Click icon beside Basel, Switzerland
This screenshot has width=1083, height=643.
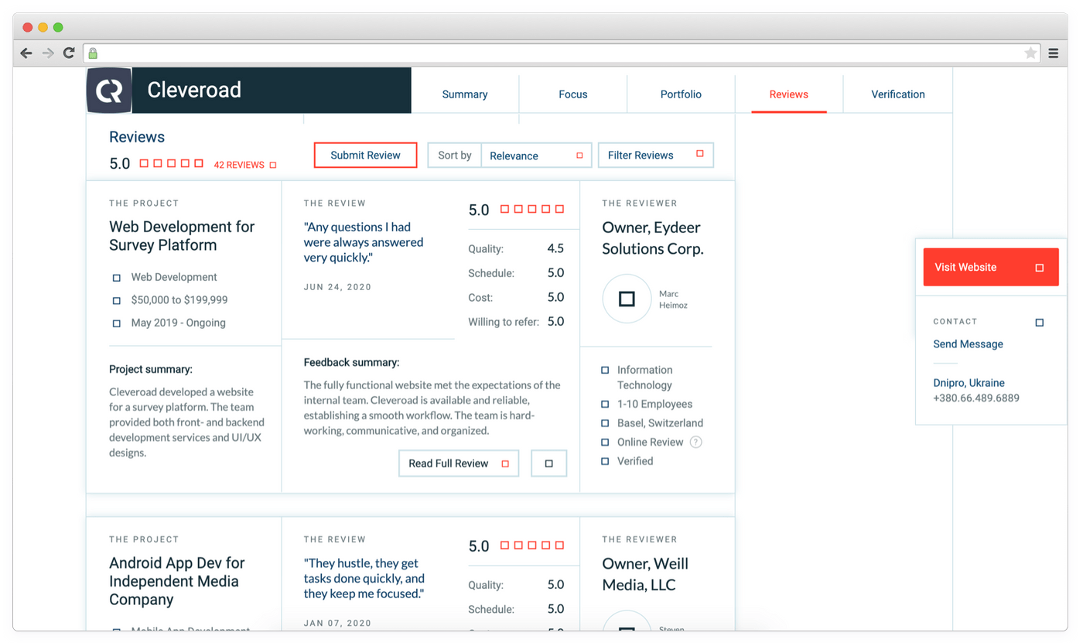605,423
